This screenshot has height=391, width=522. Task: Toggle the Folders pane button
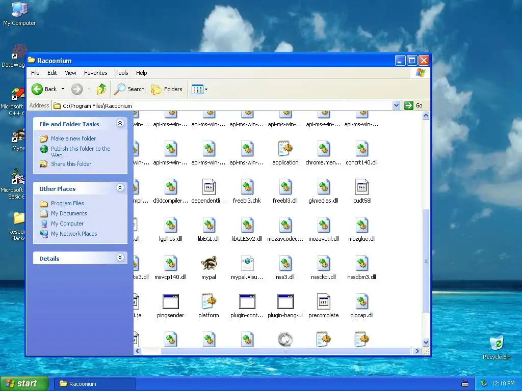pos(167,89)
